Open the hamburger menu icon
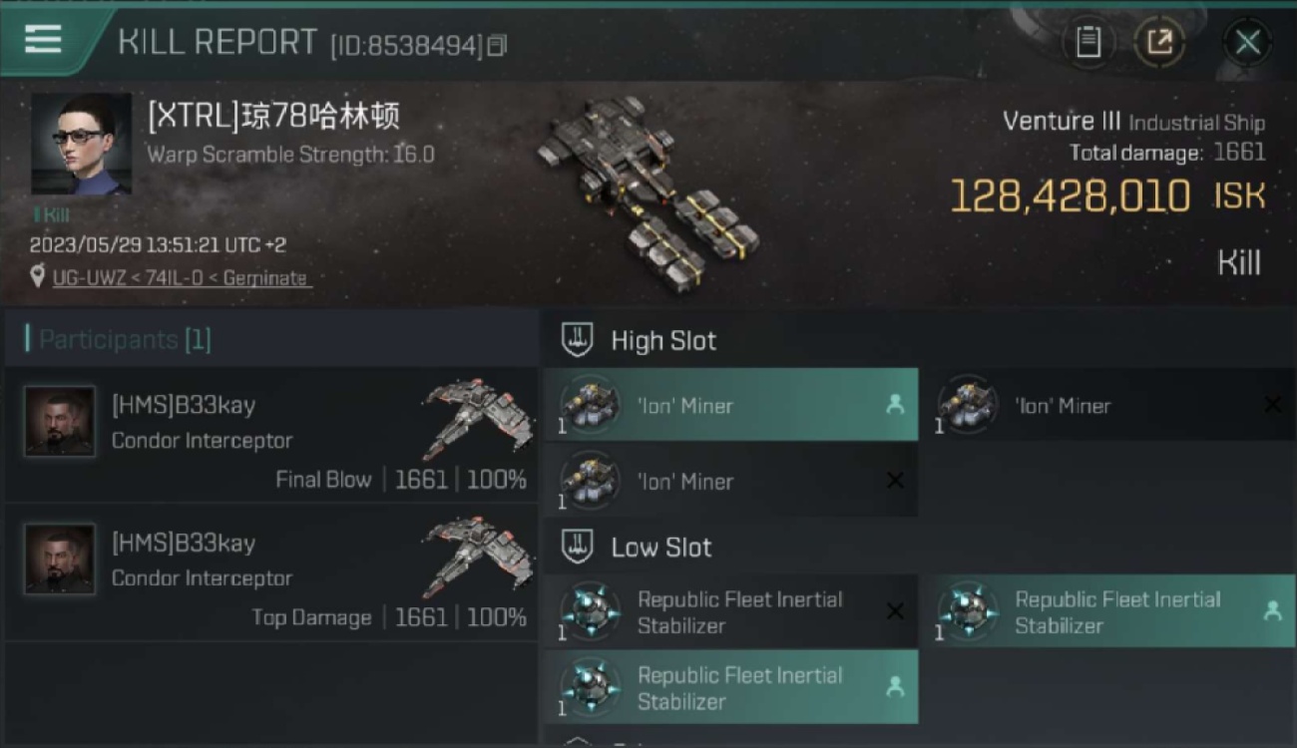The height and width of the screenshot is (748, 1297). [43, 39]
